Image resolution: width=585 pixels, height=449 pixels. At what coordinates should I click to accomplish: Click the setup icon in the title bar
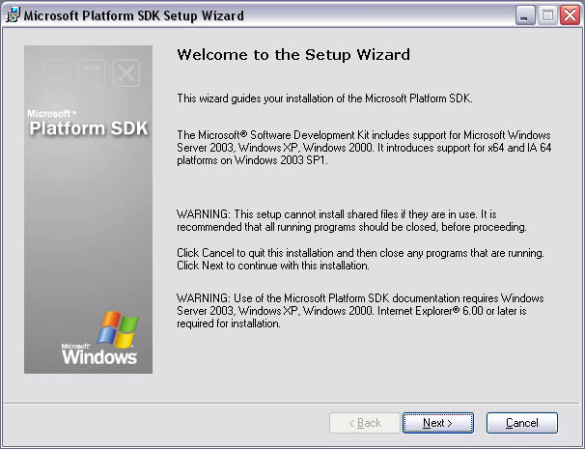[x=13, y=15]
